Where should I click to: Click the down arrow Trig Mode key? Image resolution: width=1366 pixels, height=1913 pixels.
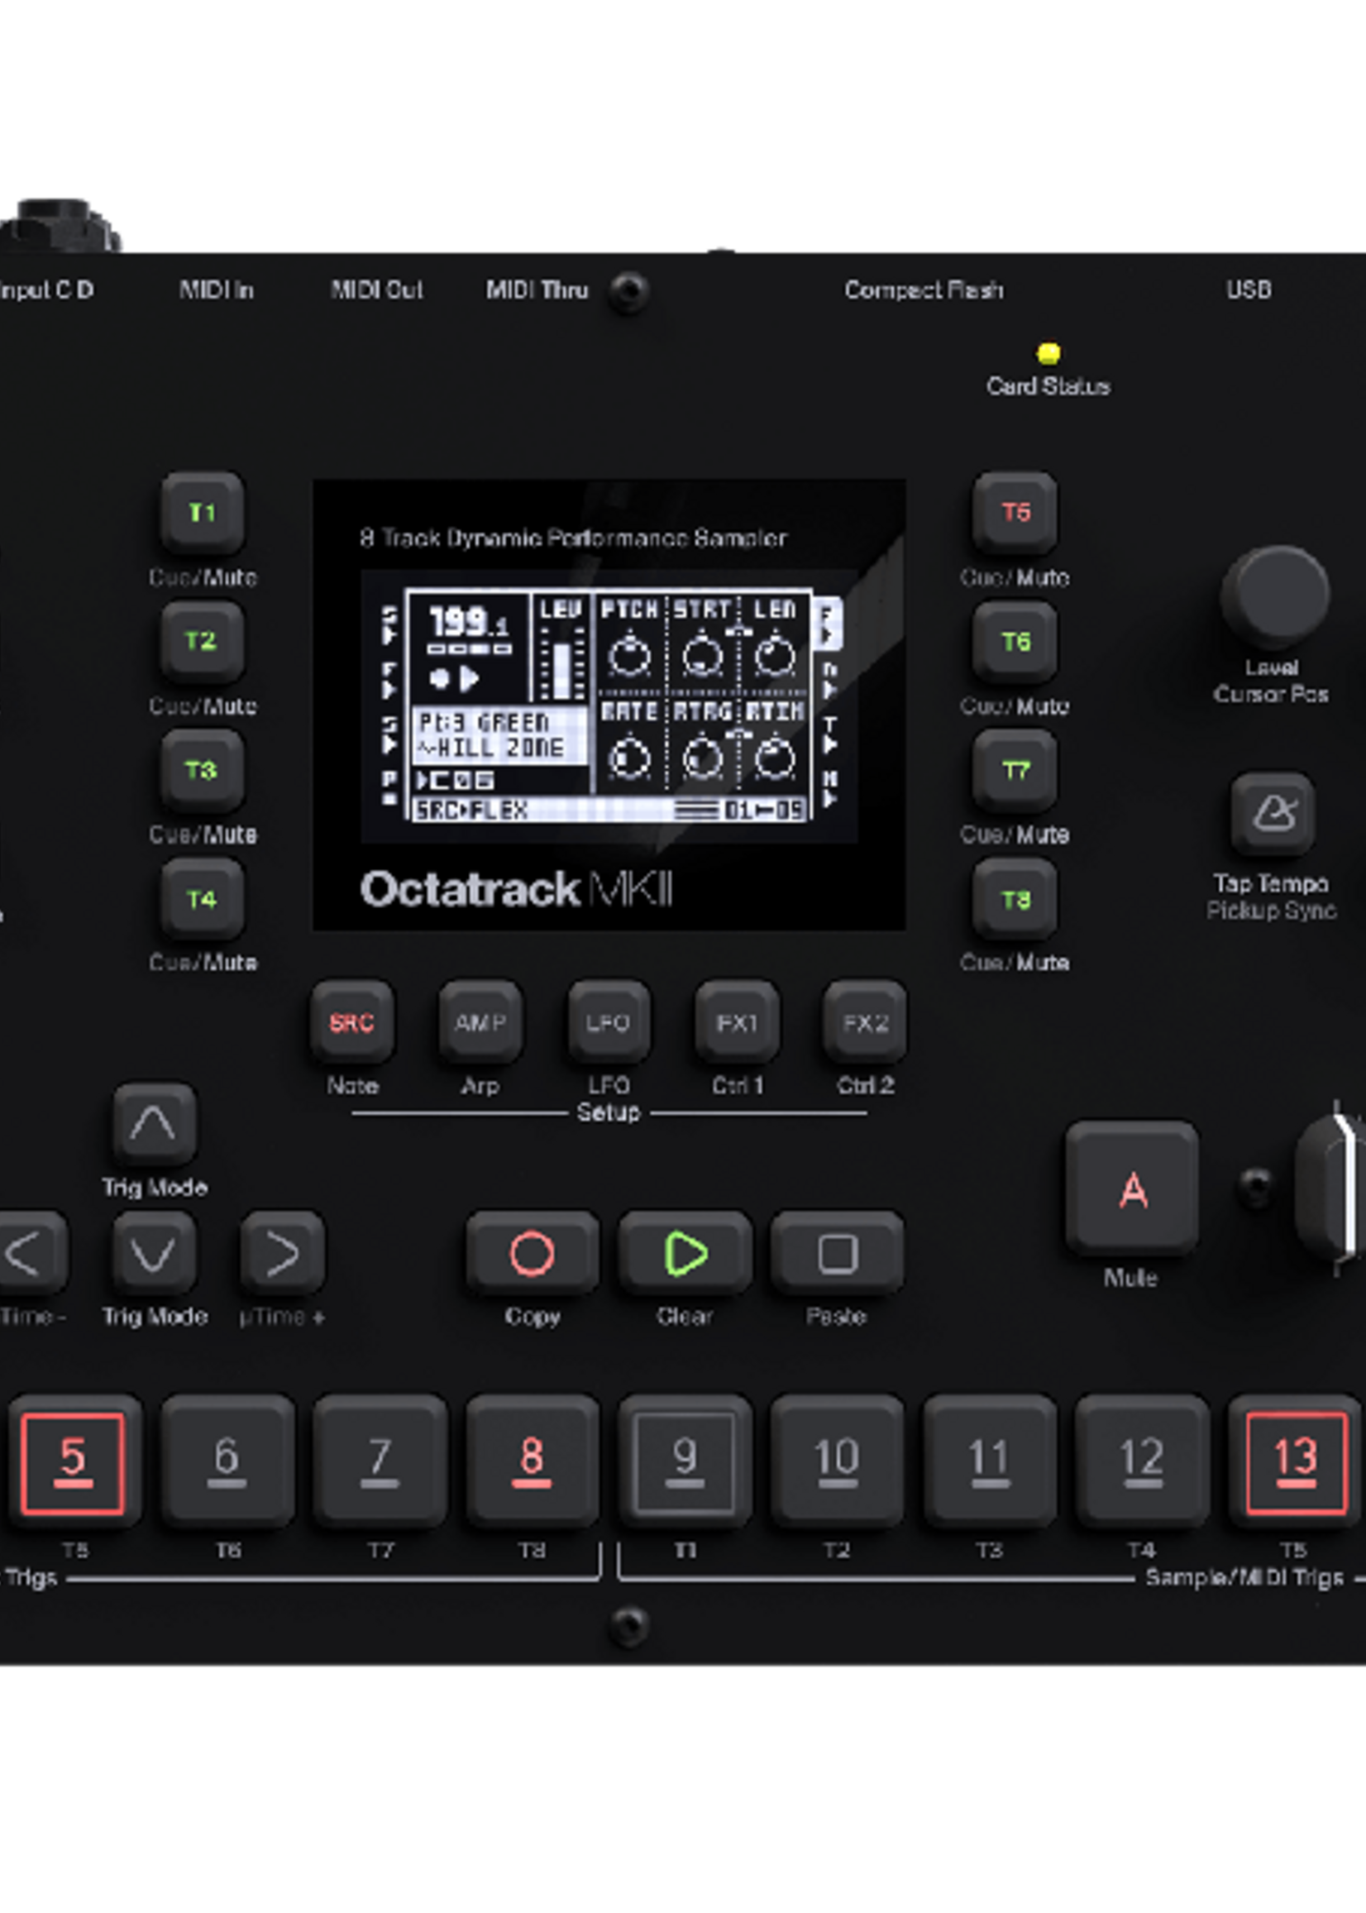(x=154, y=1254)
